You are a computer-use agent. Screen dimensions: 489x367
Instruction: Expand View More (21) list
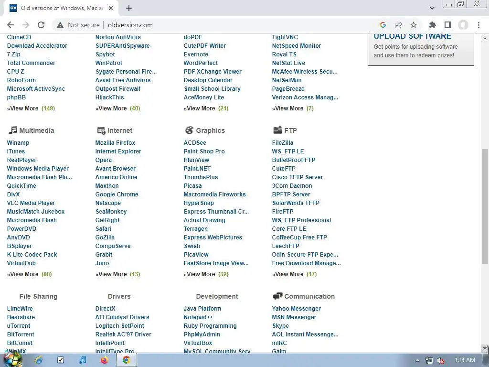206,108
